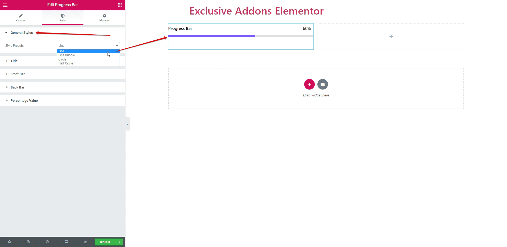Click the green UPDATE button
The image size is (507, 247).
point(105,242)
